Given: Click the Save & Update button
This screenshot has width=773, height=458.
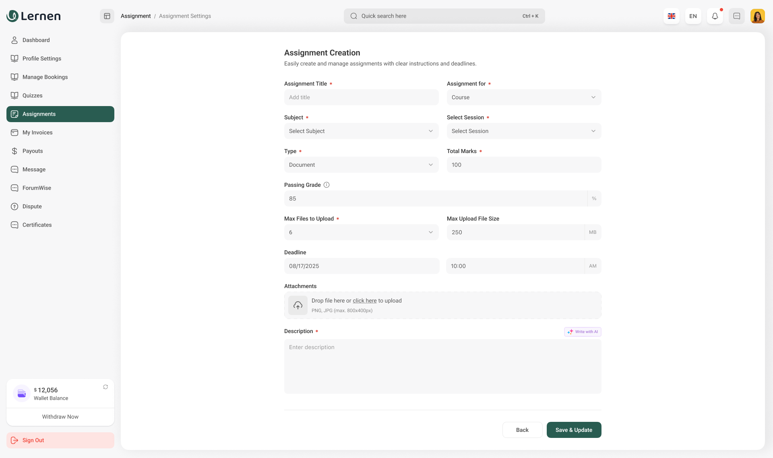Looking at the screenshot, I should pos(574,430).
